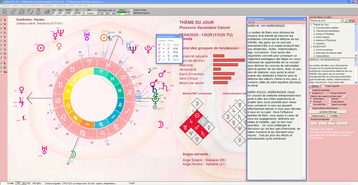The image size is (358, 185).
Task: Click the red X over circle toolbar icon
Action: [x=38, y=12]
